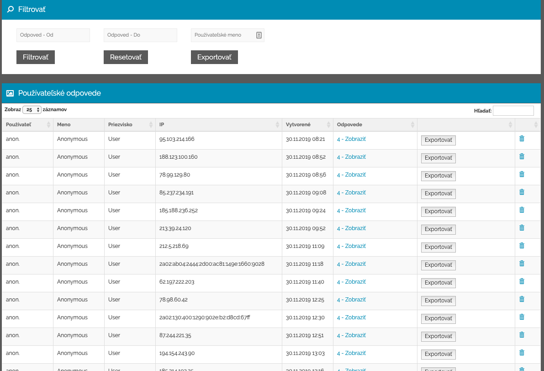
Task: Focus the Hľadať search box
Action: pos(513,111)
